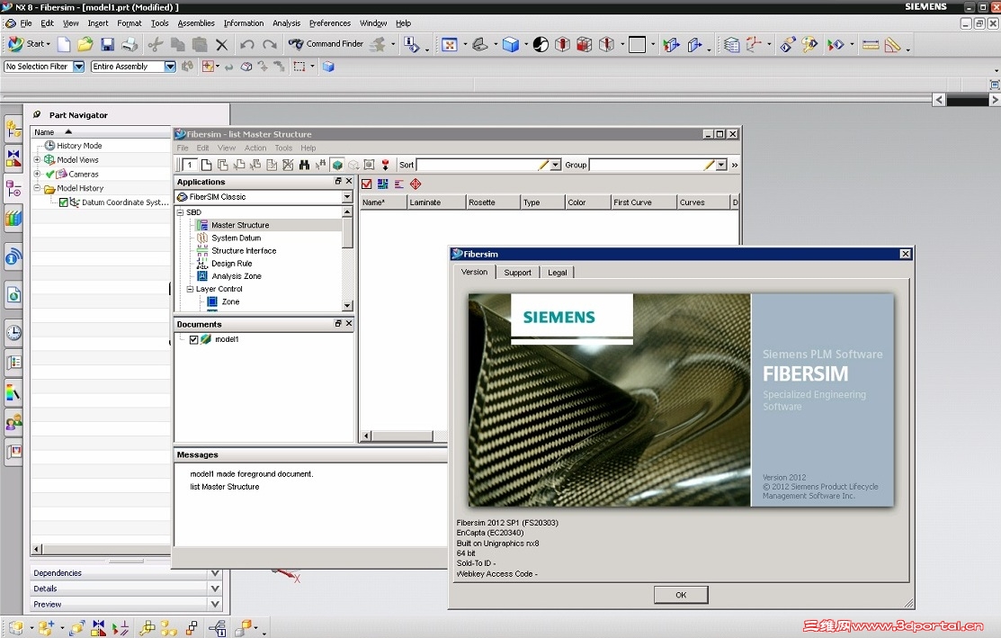Viewport: 1001px width, 638px height.
Task: Select the Find (binoculars) icon in Fibersim toolbar
Action: click(303, 164)
